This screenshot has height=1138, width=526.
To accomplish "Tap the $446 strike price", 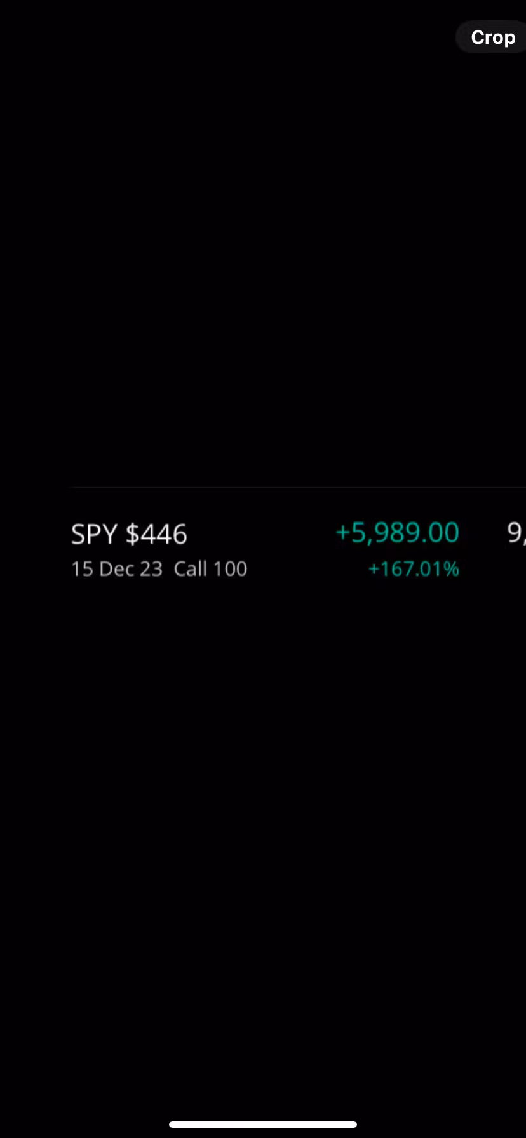I will (156, 534).
